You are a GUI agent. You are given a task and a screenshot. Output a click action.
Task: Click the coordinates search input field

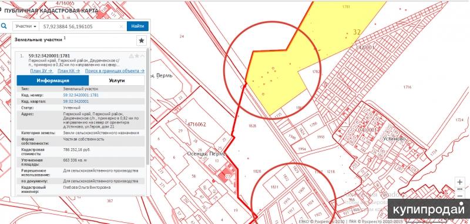(x=80, y=26)
